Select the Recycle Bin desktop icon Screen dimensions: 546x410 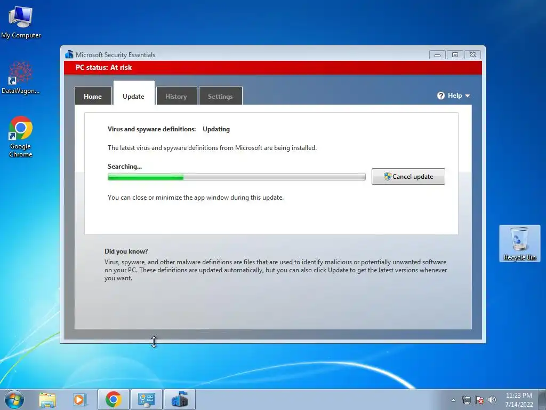pyautogui.click(x=519, y=243)
